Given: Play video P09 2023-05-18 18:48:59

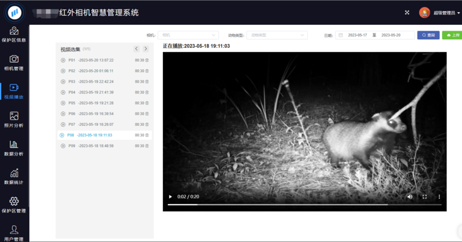Looking at the screenshot, I should [x=105, y=146].
